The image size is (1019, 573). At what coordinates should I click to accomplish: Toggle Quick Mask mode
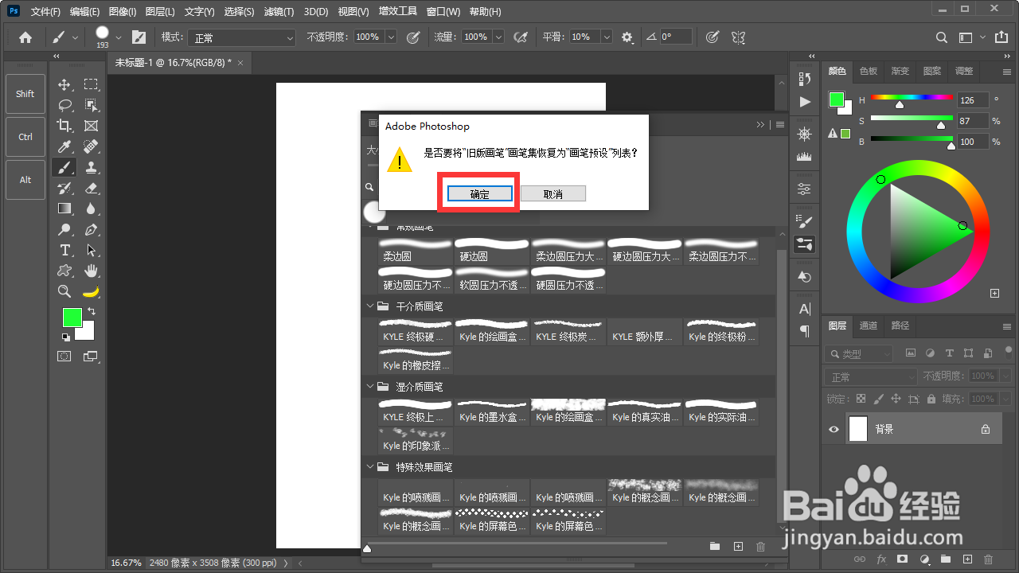click(64, 357)
